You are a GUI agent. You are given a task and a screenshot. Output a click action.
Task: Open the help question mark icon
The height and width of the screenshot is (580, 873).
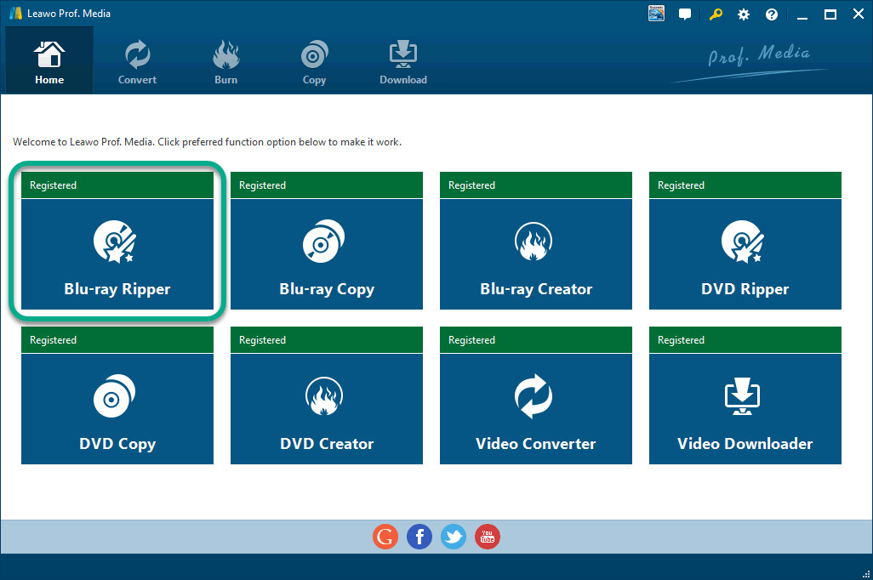[772, 14]
